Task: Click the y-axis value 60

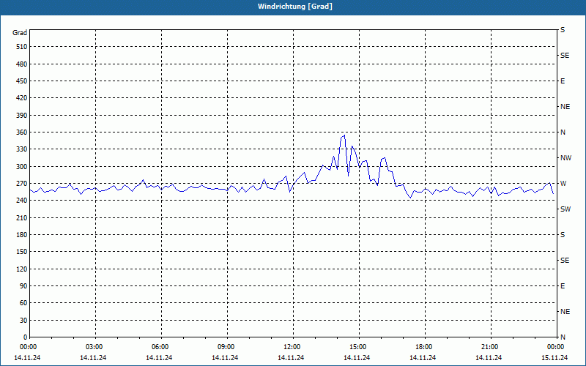Action: 23,303
